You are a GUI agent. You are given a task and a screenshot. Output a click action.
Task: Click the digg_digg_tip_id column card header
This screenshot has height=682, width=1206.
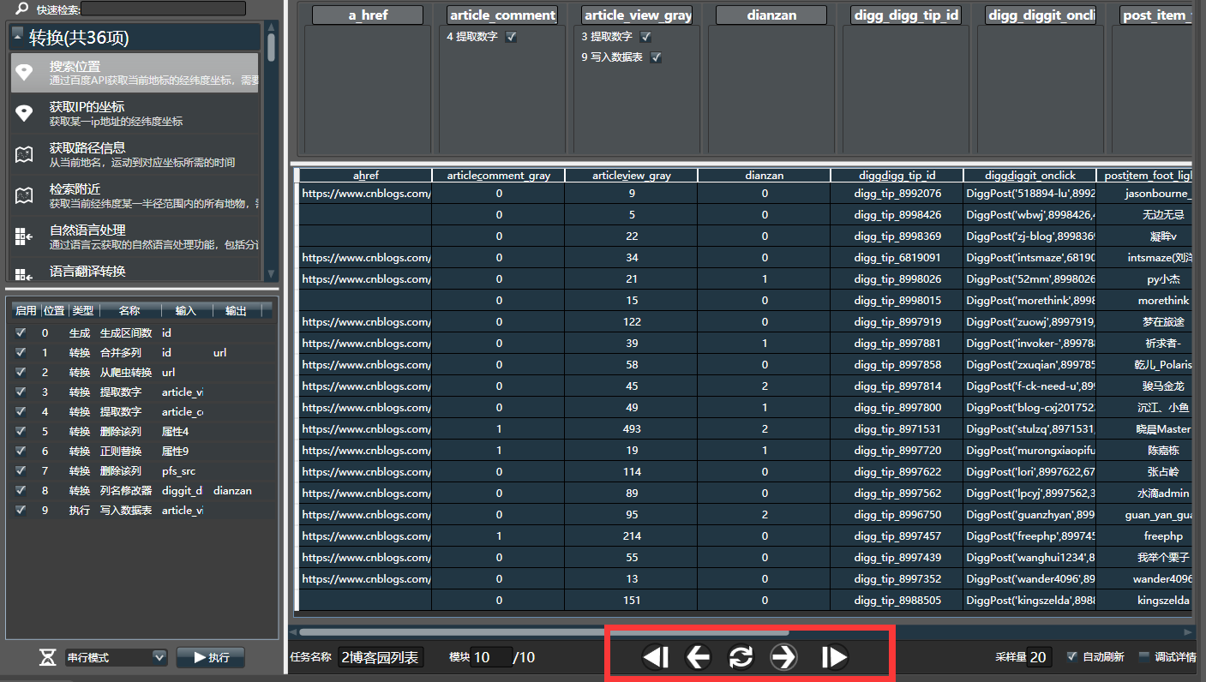(906, 15)
